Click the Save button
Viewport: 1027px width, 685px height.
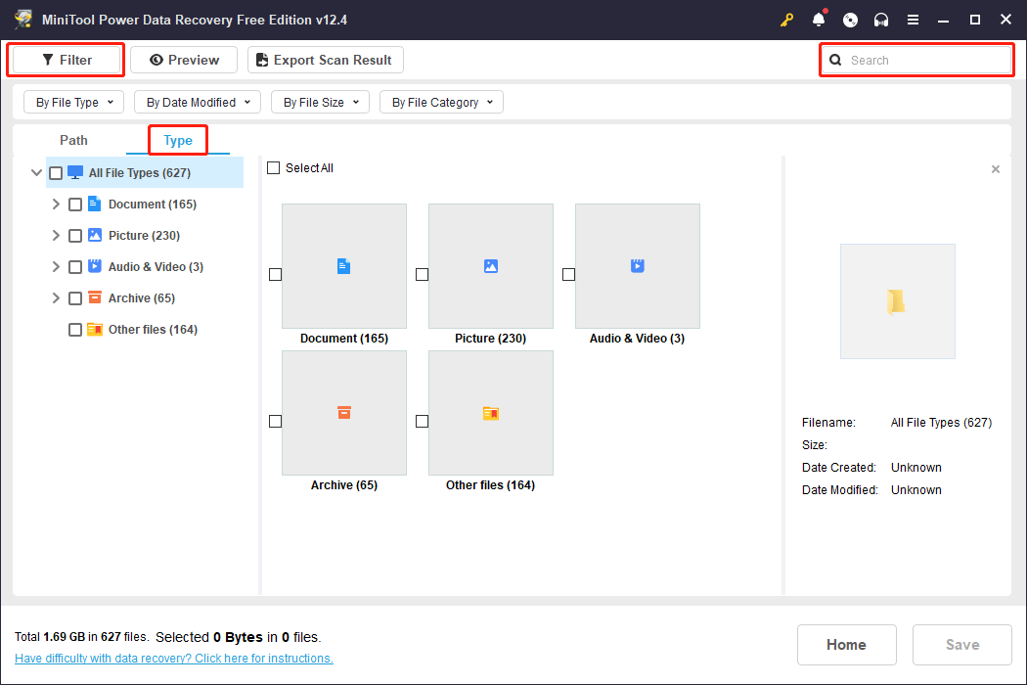pyautogui.click(x=962, y=644)
